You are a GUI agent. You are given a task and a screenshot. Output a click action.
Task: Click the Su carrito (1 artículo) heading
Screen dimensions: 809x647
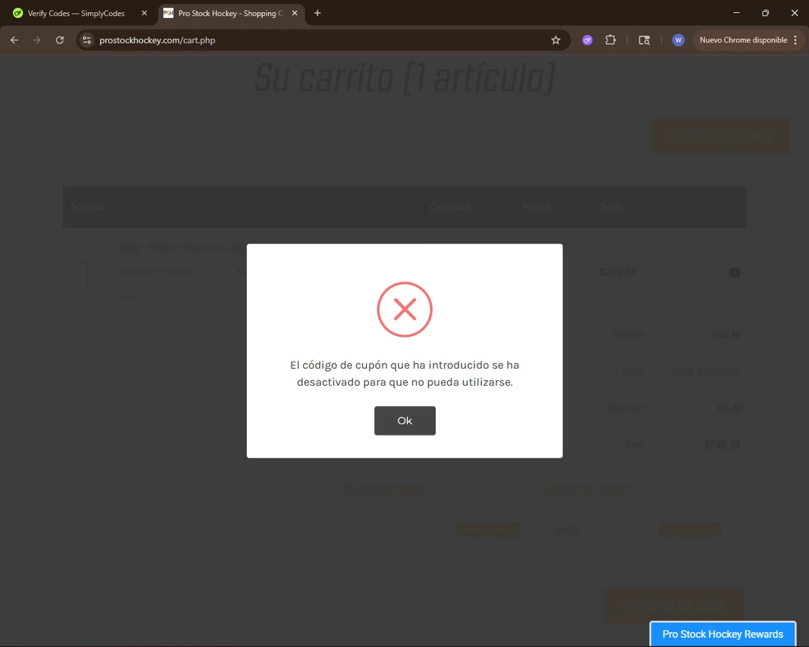pyautogui.click(x=404, y=78)
